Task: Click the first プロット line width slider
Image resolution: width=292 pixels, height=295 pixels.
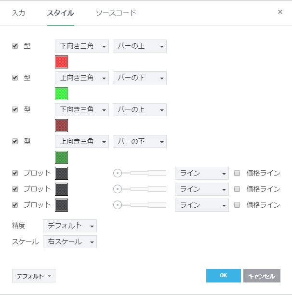Action: click(140, 173)
